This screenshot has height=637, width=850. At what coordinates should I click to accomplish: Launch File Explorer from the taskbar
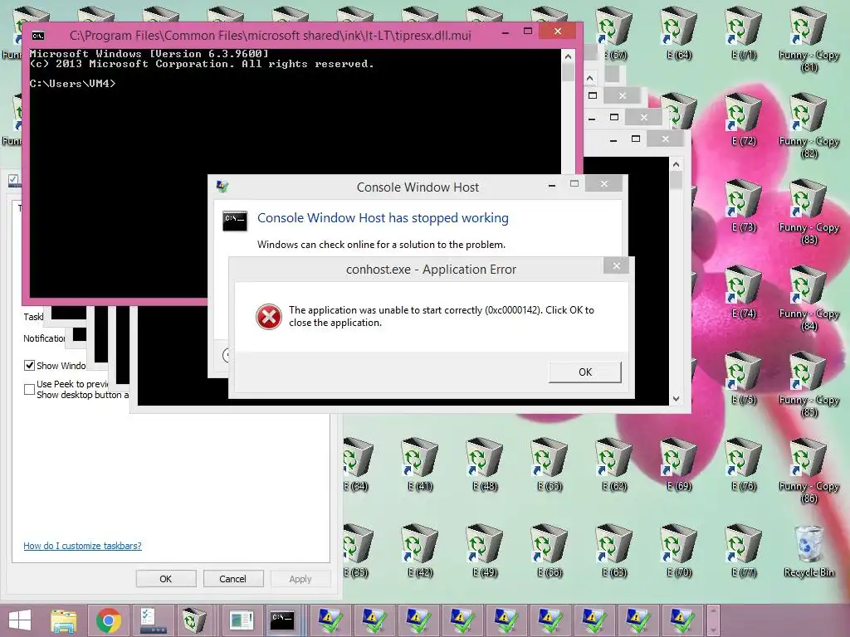(x=64, y=620)
